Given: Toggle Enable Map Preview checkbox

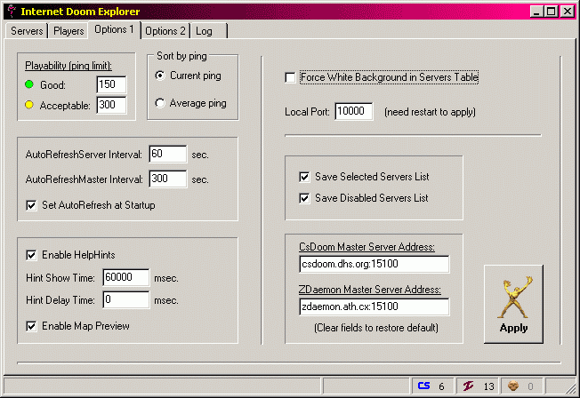Looking at the screenshot, I should point(32,326).
